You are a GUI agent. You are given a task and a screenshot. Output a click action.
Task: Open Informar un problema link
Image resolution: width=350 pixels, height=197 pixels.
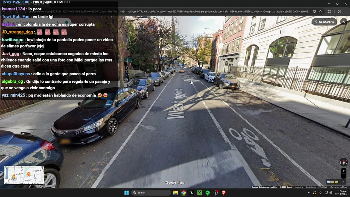pyautogui.click(x=338, y=187)
